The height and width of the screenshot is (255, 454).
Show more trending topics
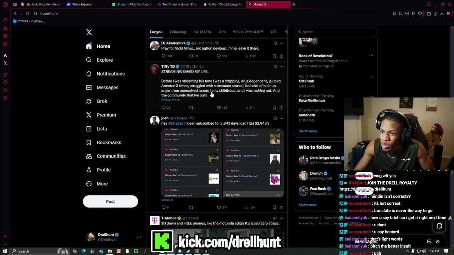308,131
